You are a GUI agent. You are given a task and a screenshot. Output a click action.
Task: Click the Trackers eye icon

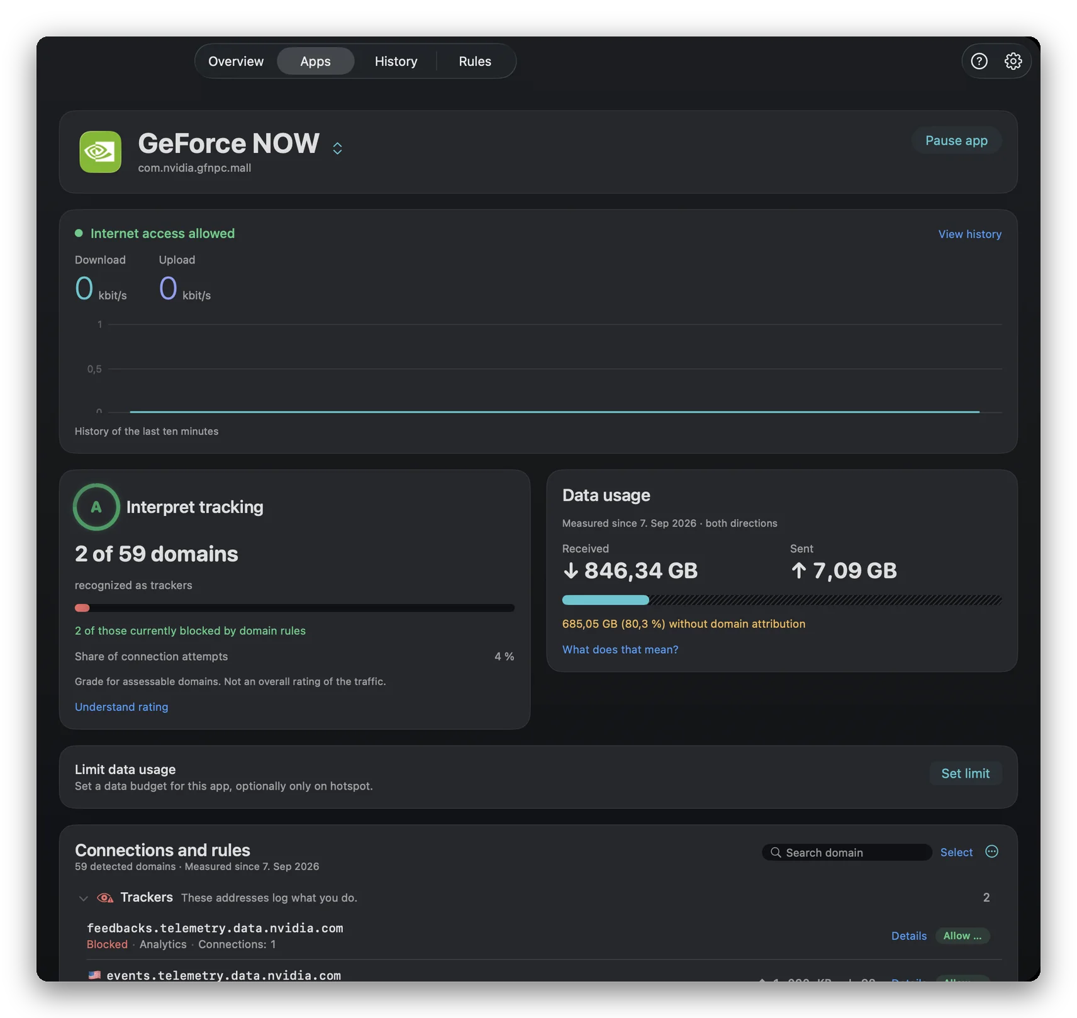click(105, 898)
